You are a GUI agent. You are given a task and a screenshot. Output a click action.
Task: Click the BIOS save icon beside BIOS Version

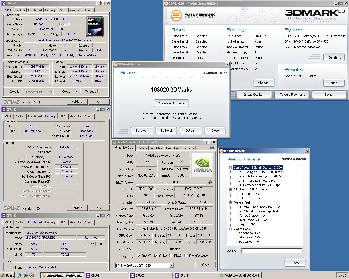[x=210, y=182]
